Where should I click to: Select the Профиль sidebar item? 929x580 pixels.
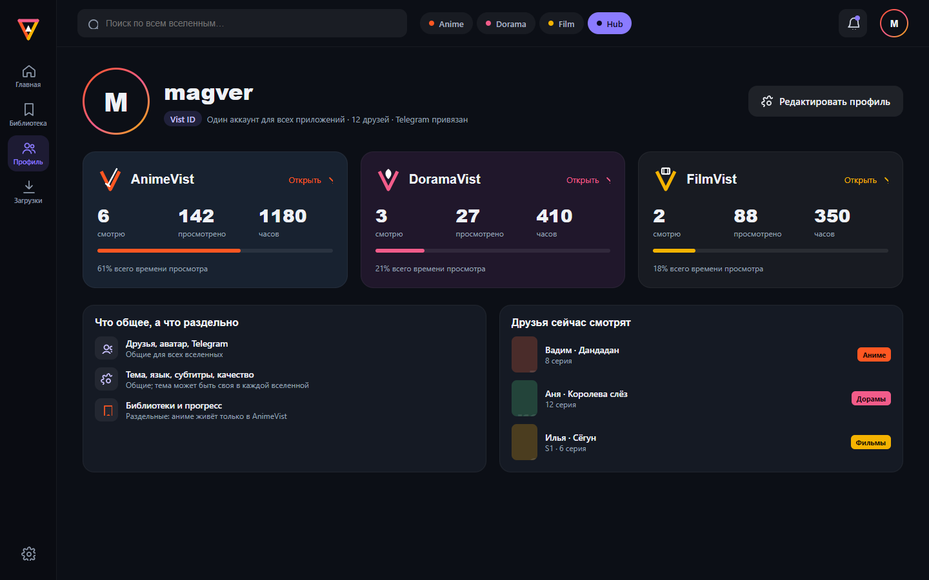(28, 153)
